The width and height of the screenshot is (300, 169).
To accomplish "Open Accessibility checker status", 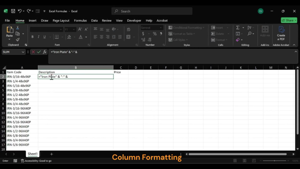I will (x=36, y=161).
